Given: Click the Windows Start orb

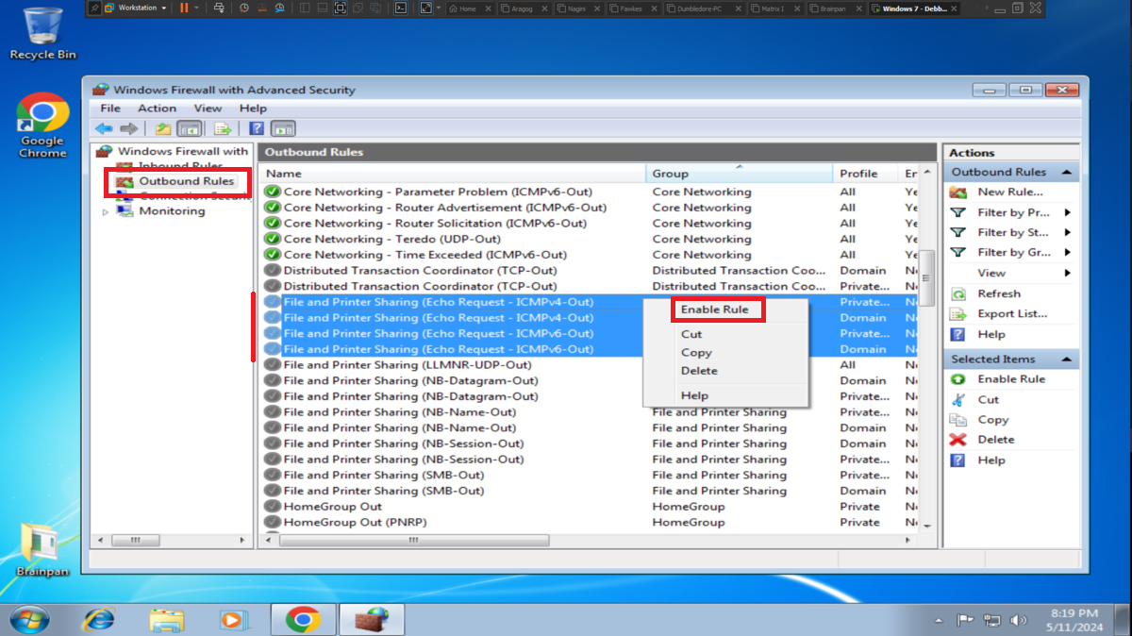Looking at the screenshot, I should (29, 619).
